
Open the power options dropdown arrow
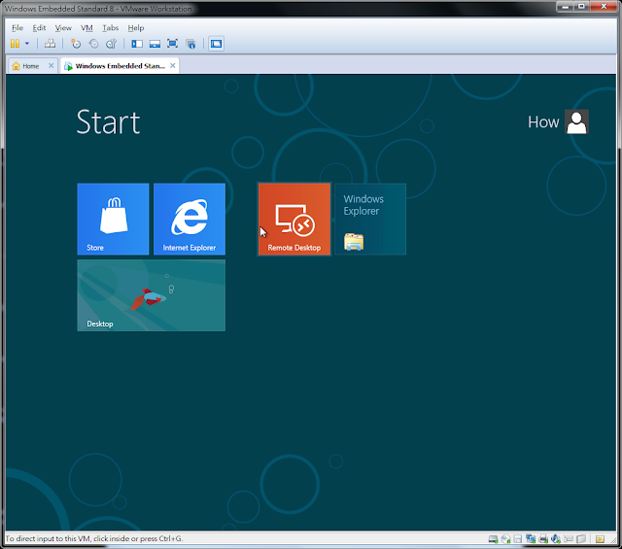pyautogui.click(x=27, y=44)
